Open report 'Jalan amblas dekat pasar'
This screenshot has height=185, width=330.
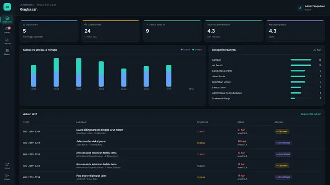[x=91, y=141]
